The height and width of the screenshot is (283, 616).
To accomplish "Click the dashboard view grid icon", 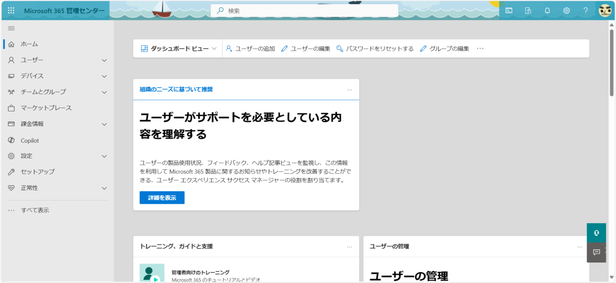I will (x=144, y=49).
